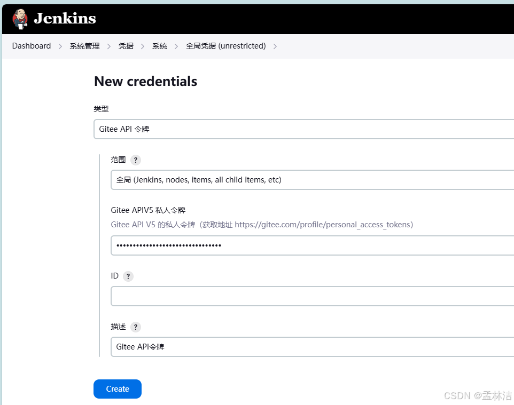Expand chevron after 系统 breadcrumb

point(176,46)
